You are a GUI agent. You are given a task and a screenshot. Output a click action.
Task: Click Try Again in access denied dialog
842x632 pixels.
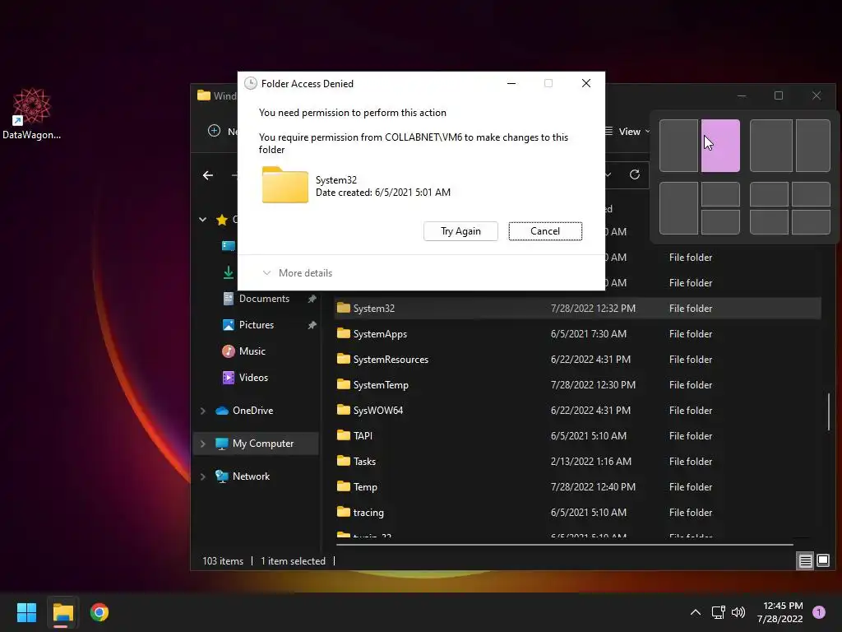460,231
